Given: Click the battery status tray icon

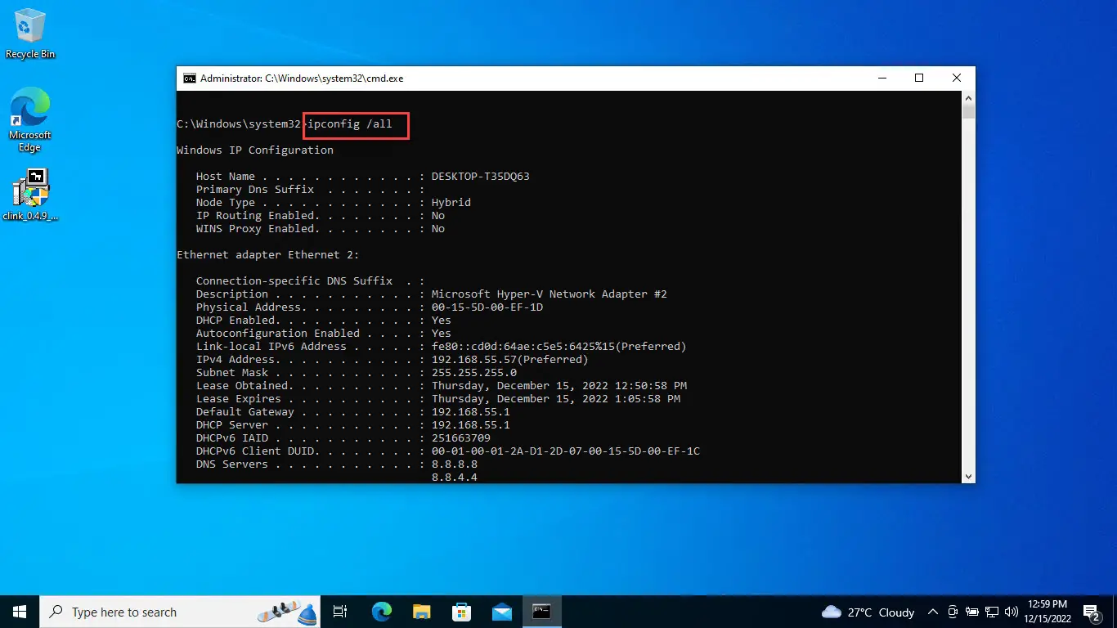Looking at the screenshot, I should pyautogui.click(x=972, y=612).
